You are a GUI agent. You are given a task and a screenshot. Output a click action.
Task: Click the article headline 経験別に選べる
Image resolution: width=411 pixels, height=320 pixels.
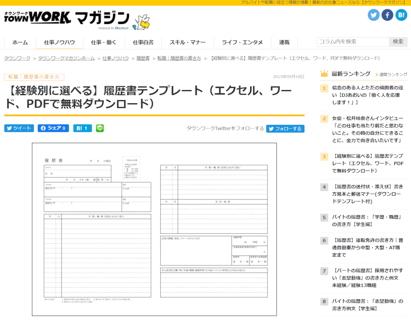(148, 97)
